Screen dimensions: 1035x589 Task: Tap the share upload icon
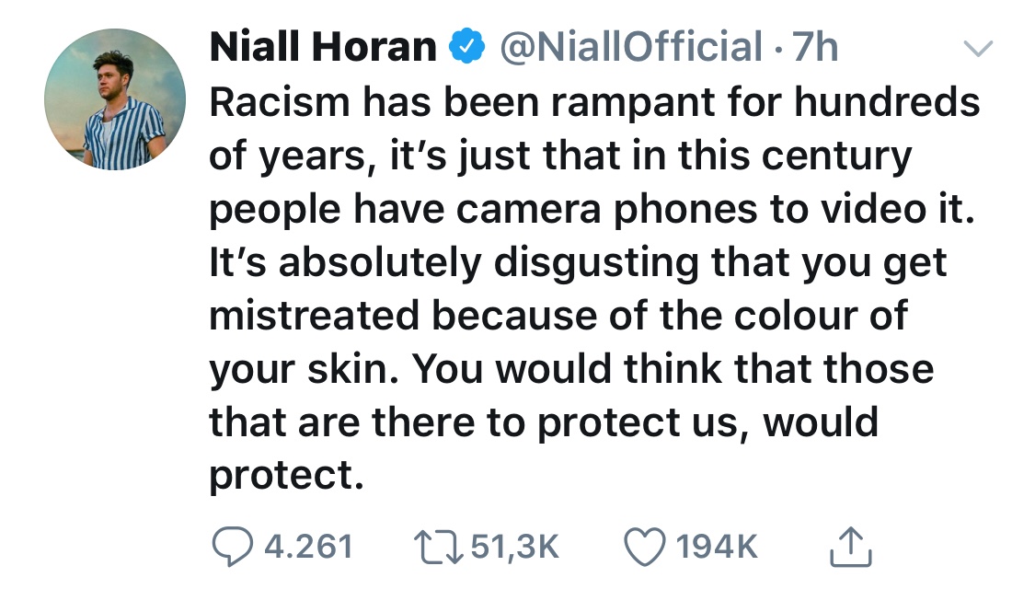(x=850, y=548)
